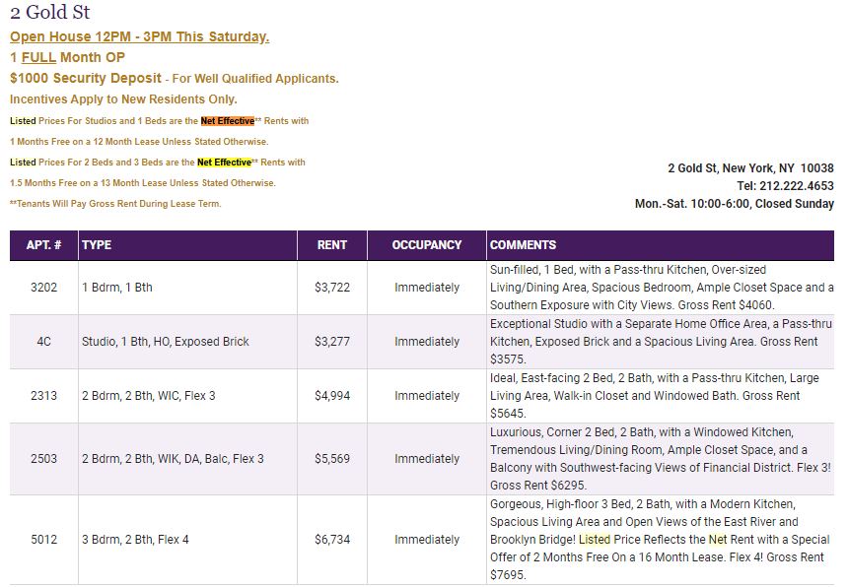Select apartment number 3202

click(x=43, y=288)
